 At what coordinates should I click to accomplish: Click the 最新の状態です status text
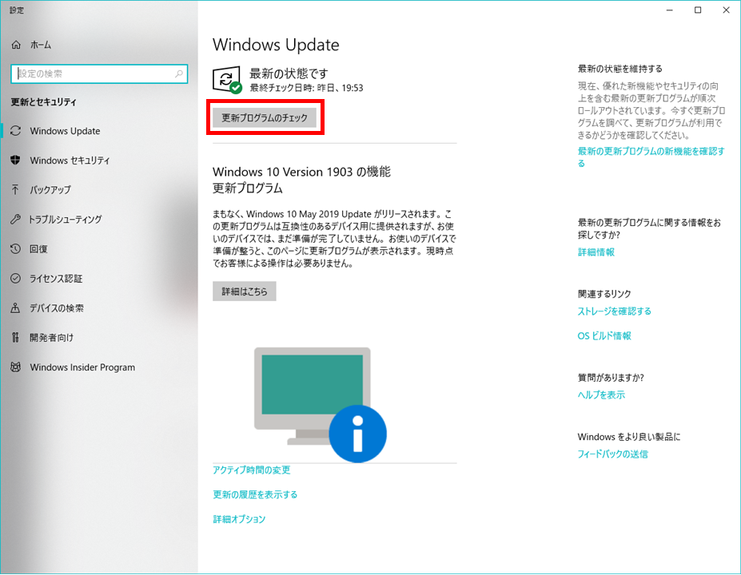pos(289,73)
